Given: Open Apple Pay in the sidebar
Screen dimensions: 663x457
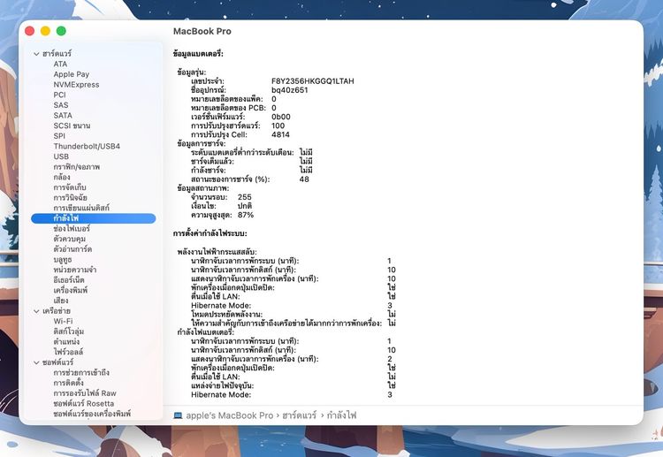Looking at the screenshot, I should pos(72,74).
